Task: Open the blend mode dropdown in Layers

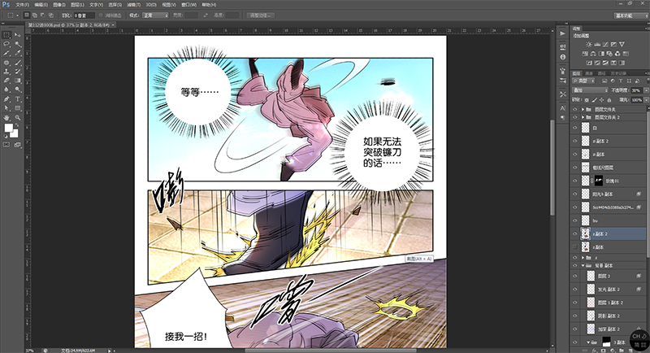Action: (x=591, y=90)
